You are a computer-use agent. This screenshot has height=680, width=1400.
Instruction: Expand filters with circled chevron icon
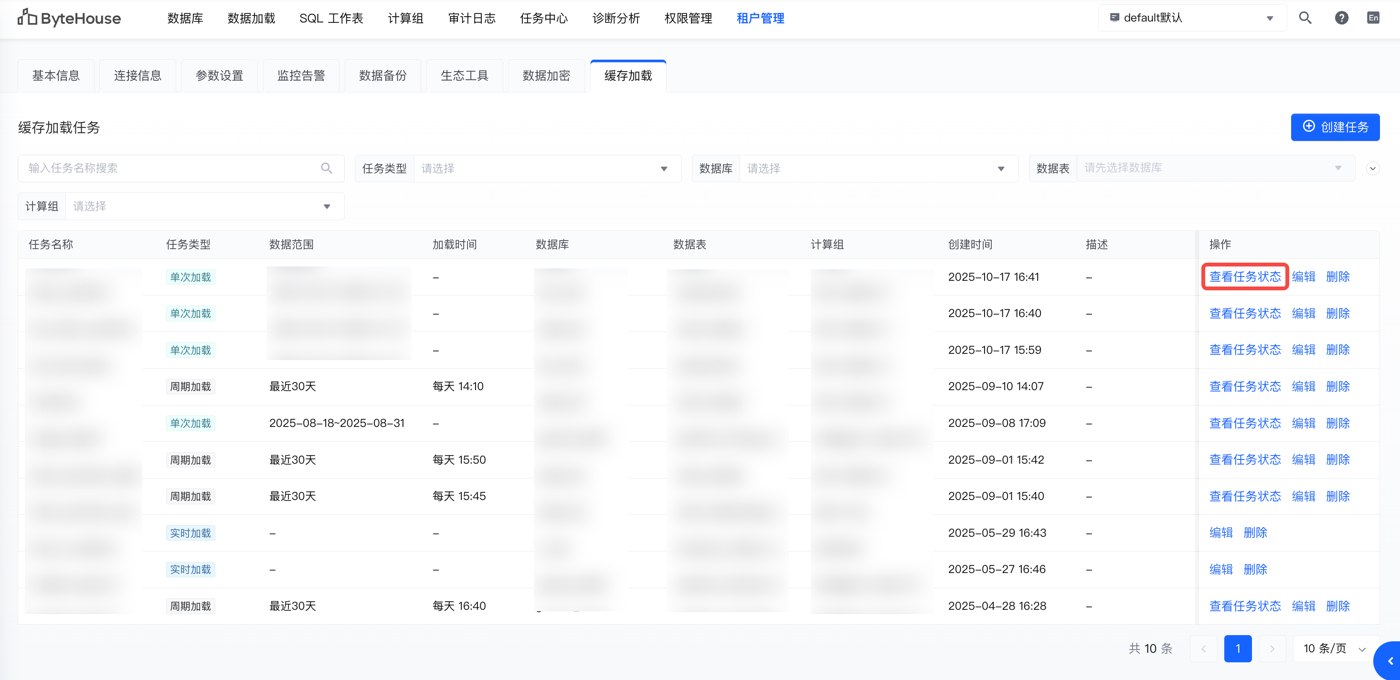pyautogui.click(x=1372, y=169)
